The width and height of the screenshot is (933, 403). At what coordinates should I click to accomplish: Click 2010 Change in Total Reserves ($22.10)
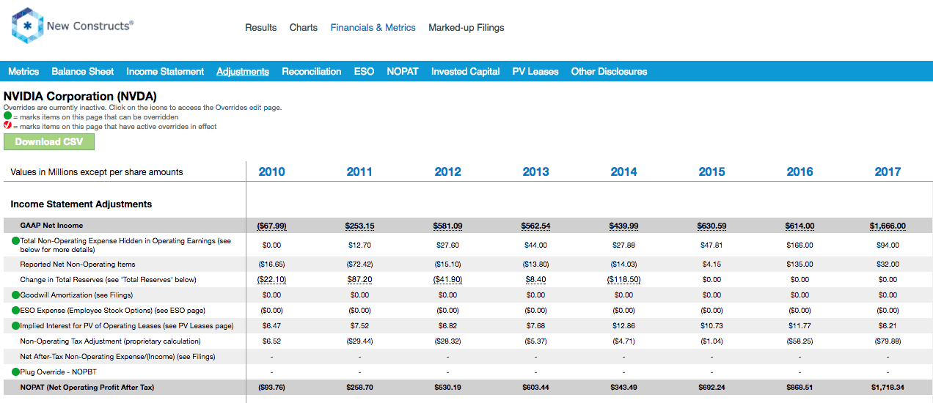click(271, 280)
